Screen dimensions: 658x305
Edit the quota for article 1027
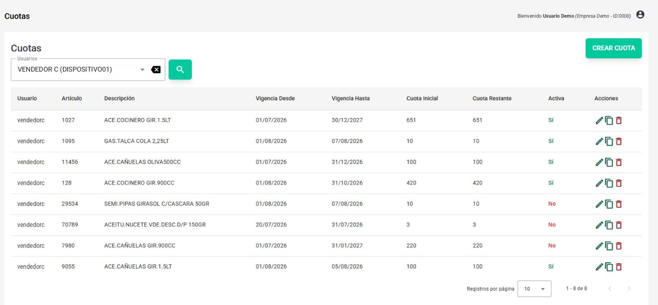[599, 120]
